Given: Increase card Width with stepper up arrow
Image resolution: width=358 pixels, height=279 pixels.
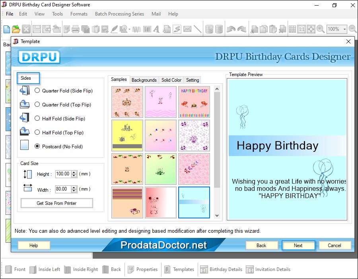Looking at the screenshot, I should point(74,187).
